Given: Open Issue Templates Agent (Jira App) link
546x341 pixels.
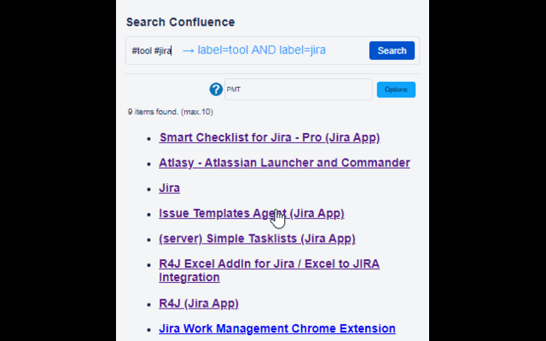Looking at the screenshot, I should [x=252, y=213].
